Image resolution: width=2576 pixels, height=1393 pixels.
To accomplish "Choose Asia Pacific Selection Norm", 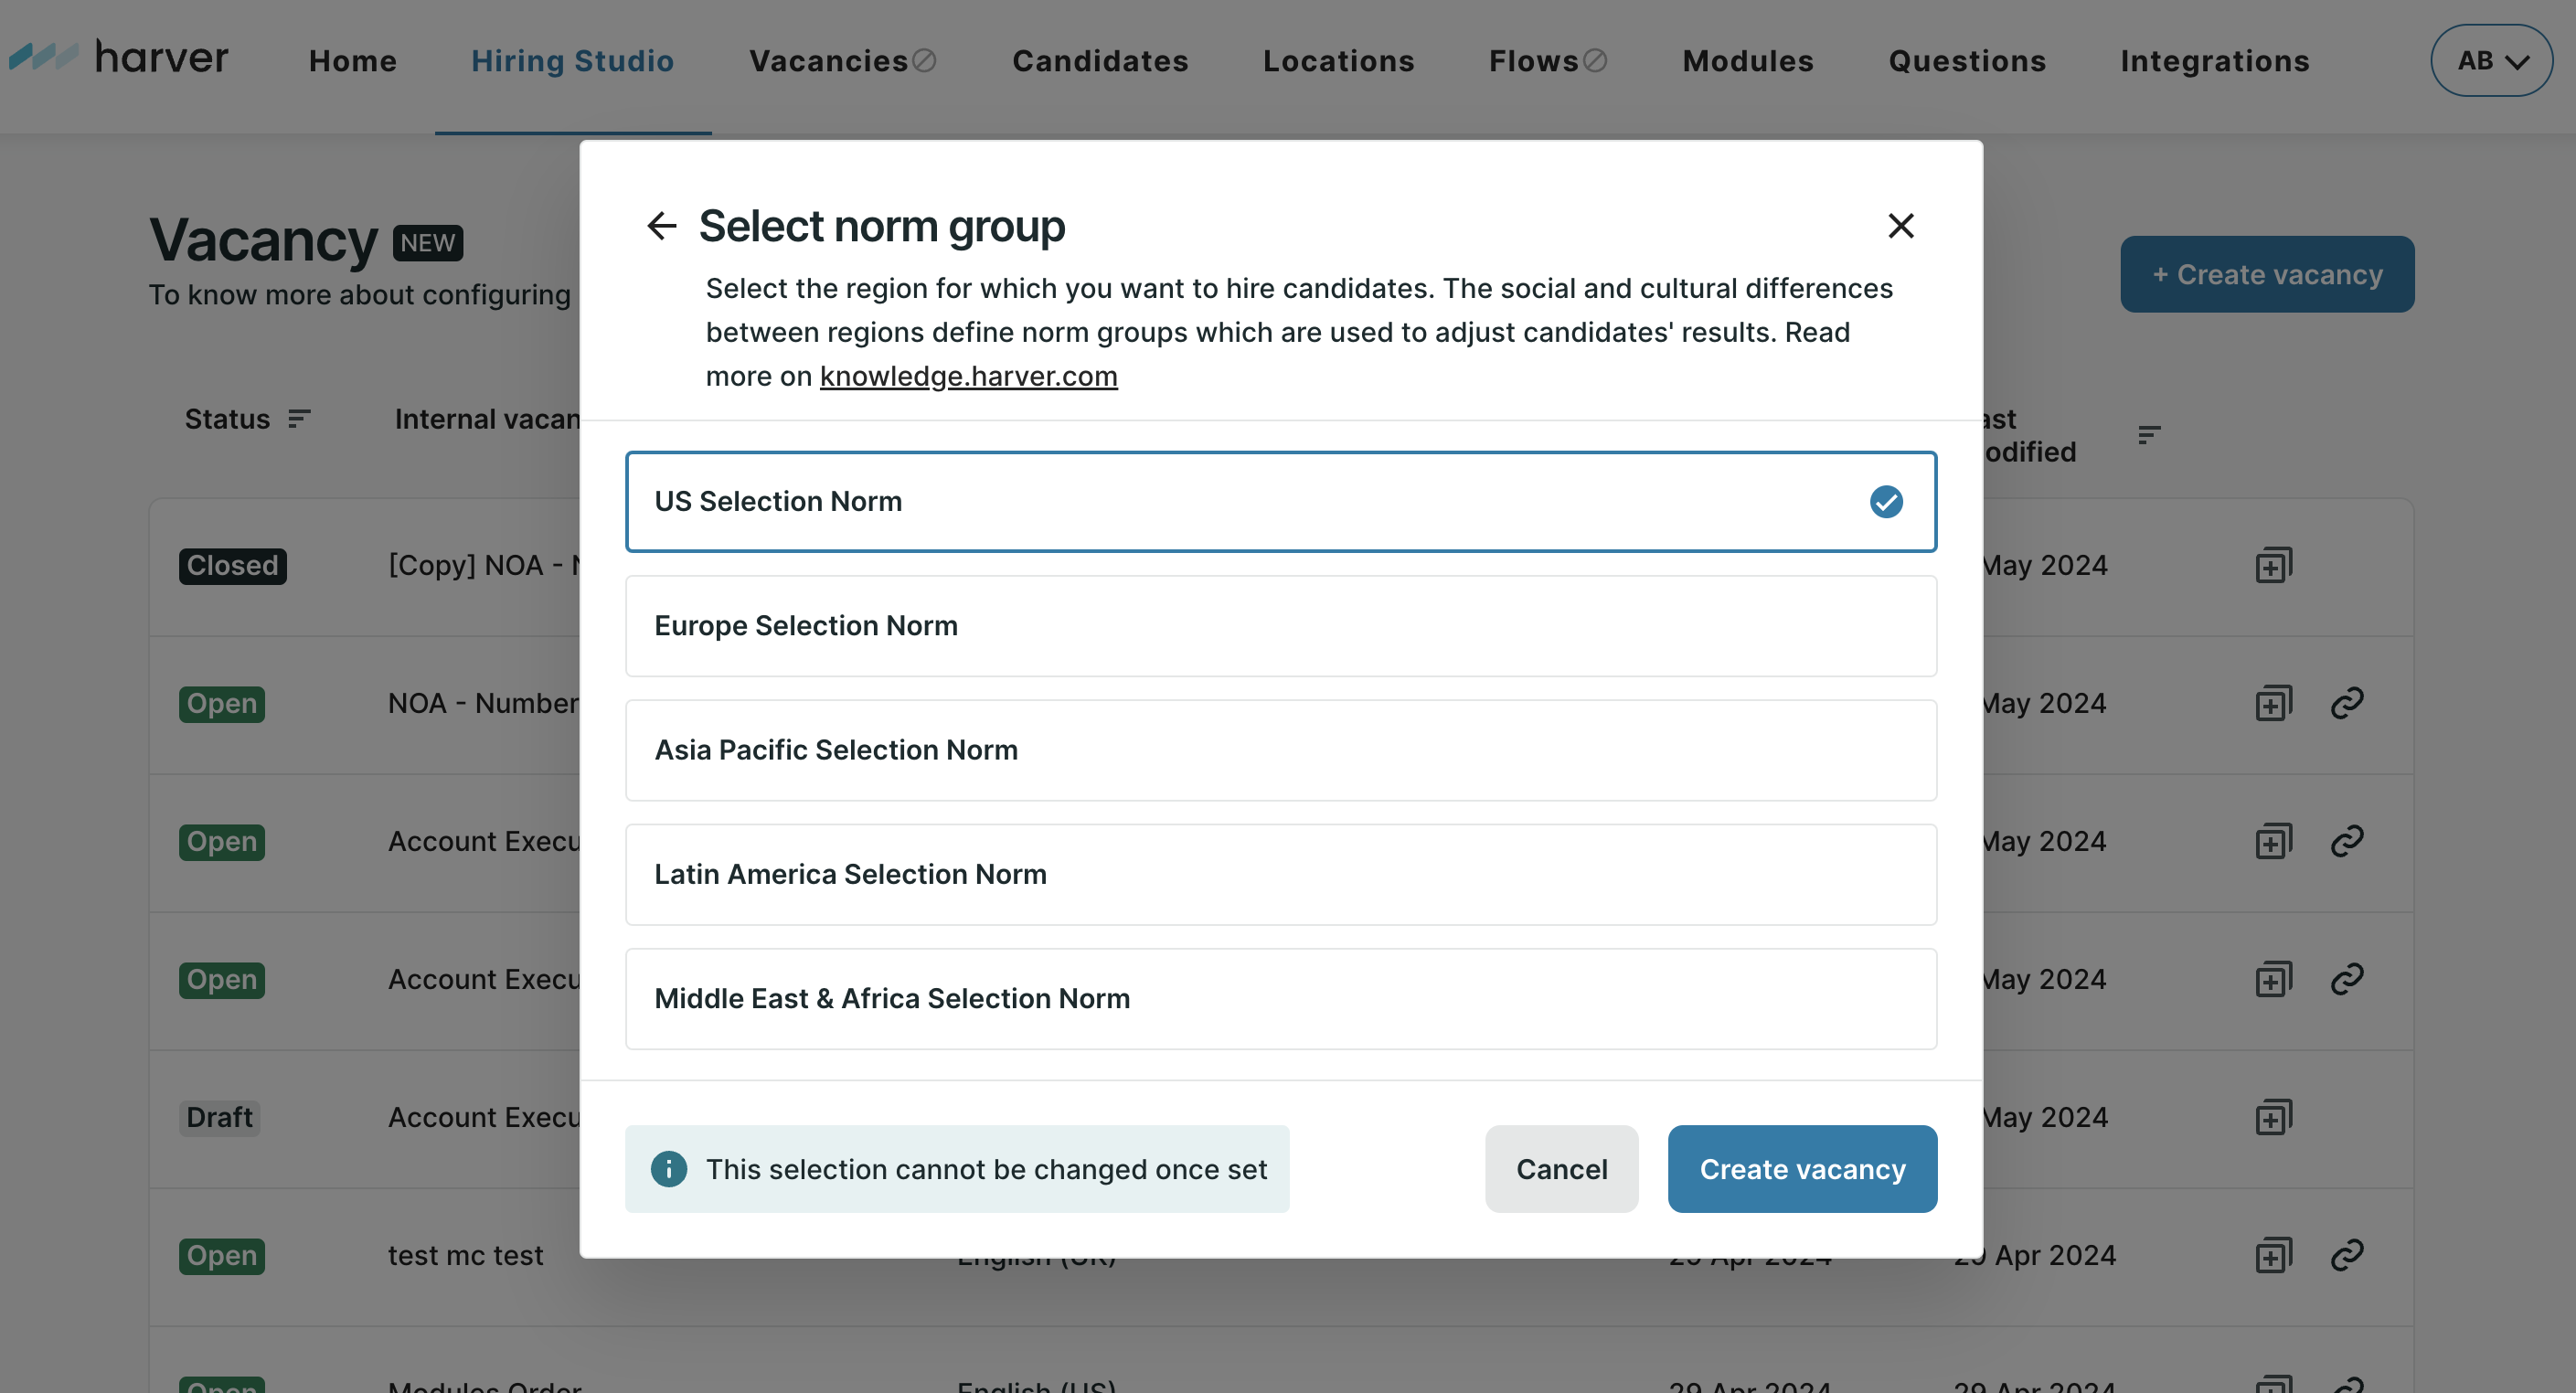I will (x=1280, y=750).
